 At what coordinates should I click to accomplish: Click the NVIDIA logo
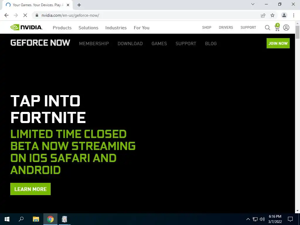pyautogui.click(x=26, y=27)
